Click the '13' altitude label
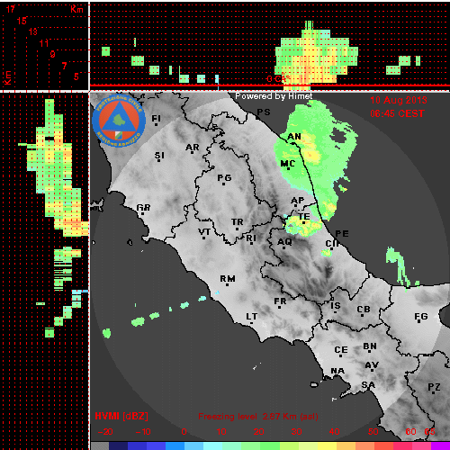This screenshot has height=450, width=450. click(33, 31)
